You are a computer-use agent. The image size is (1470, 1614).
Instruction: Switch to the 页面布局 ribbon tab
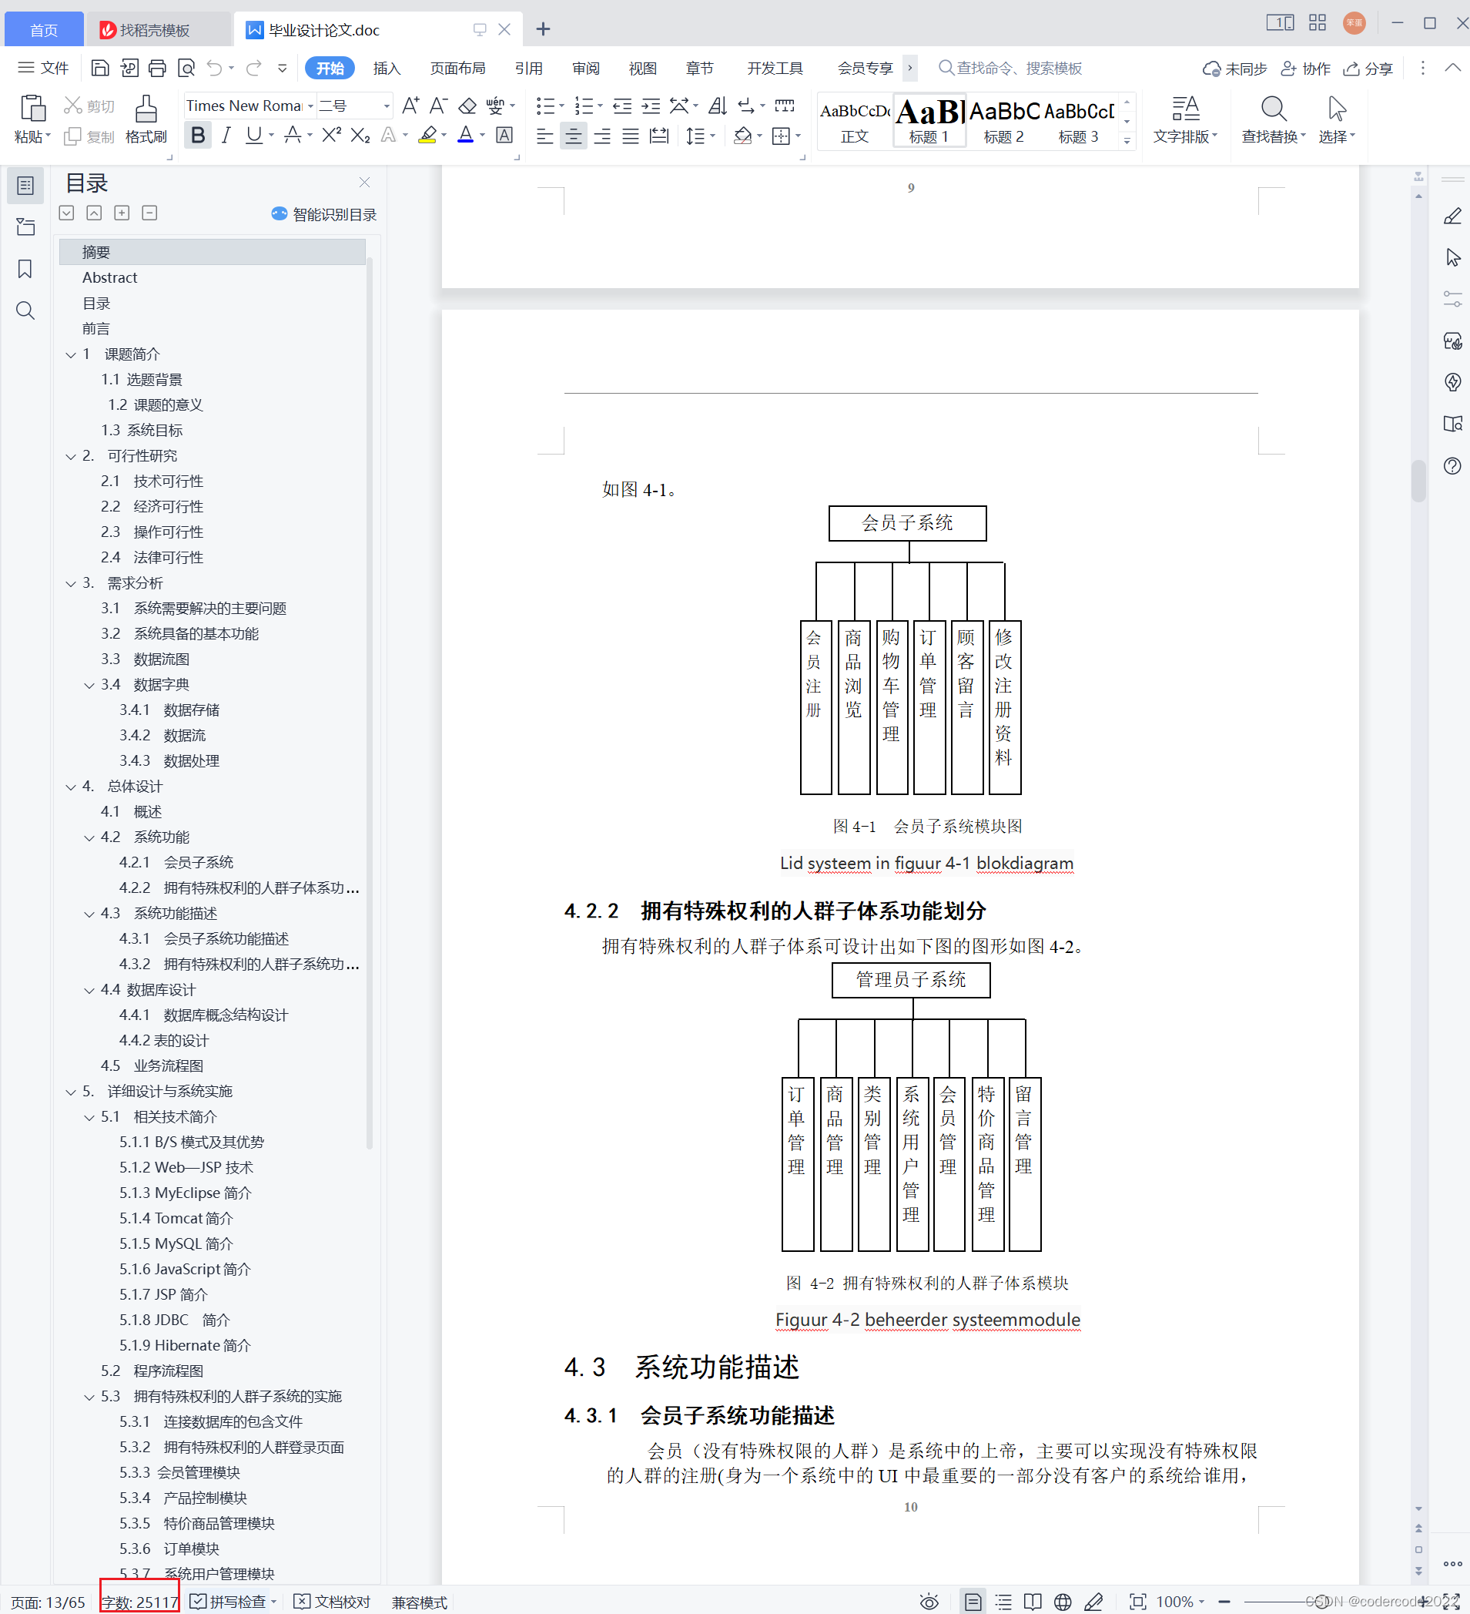[457, 68]
